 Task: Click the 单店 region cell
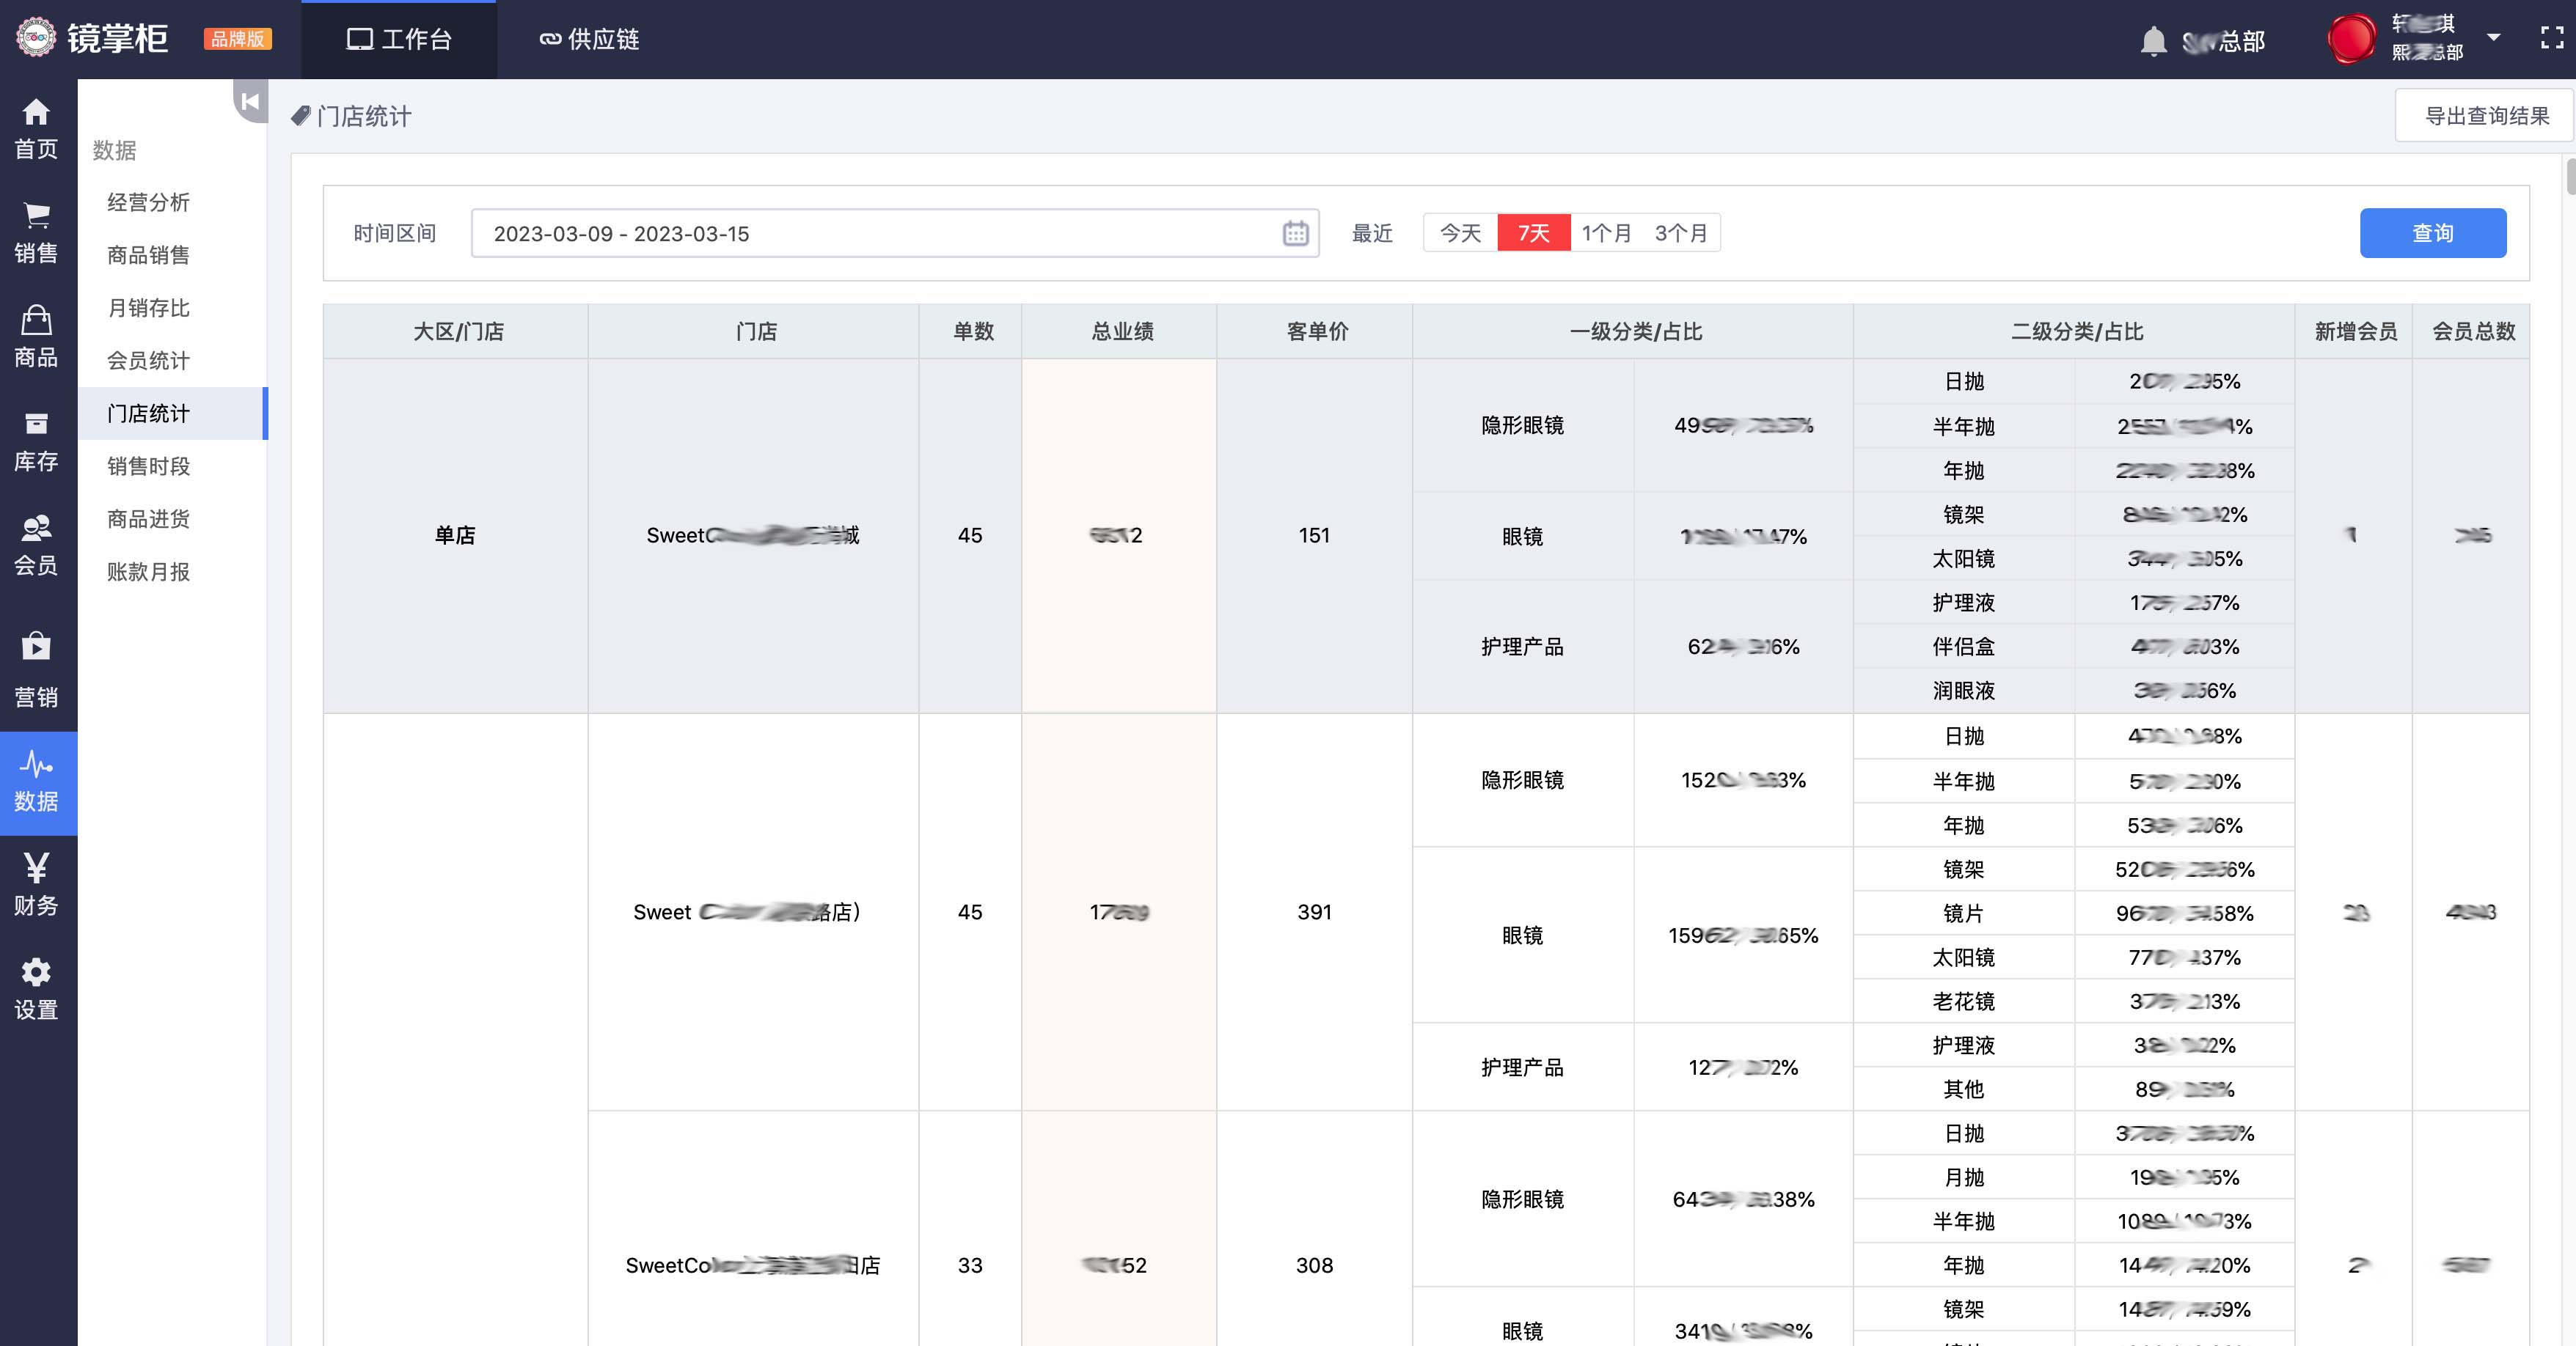(455, 536)
